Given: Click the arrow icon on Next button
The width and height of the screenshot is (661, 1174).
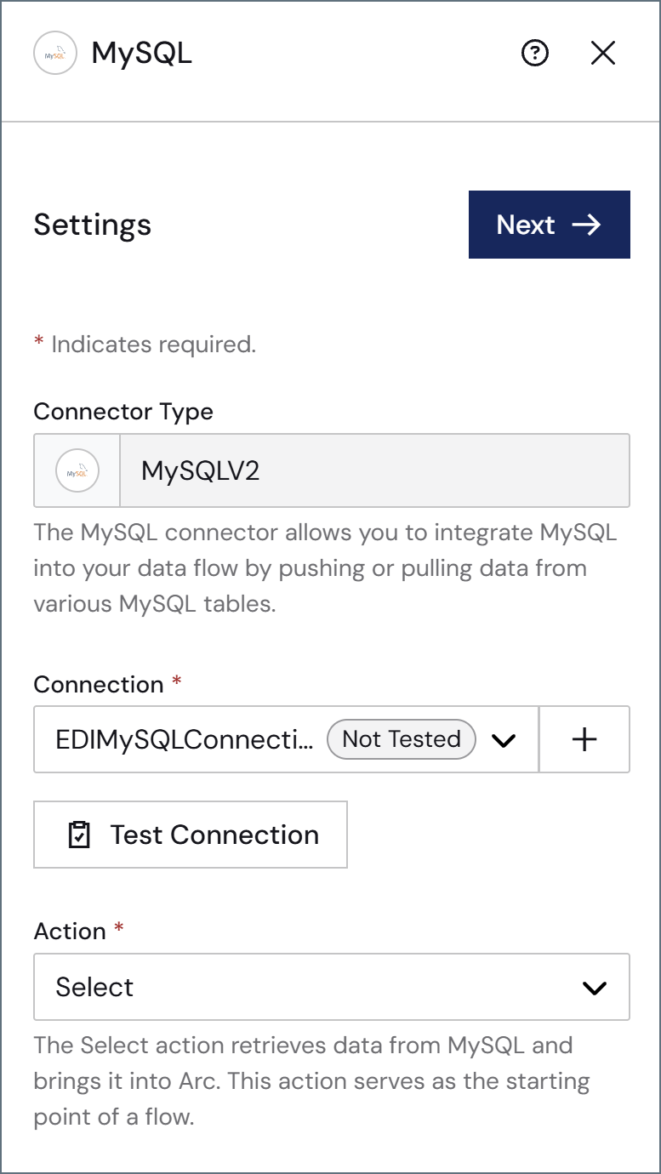Looking at the screenshot, I should [586, 225].
